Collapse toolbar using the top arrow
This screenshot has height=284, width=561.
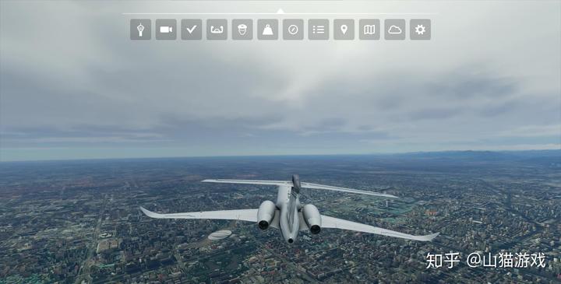(280, 11)
